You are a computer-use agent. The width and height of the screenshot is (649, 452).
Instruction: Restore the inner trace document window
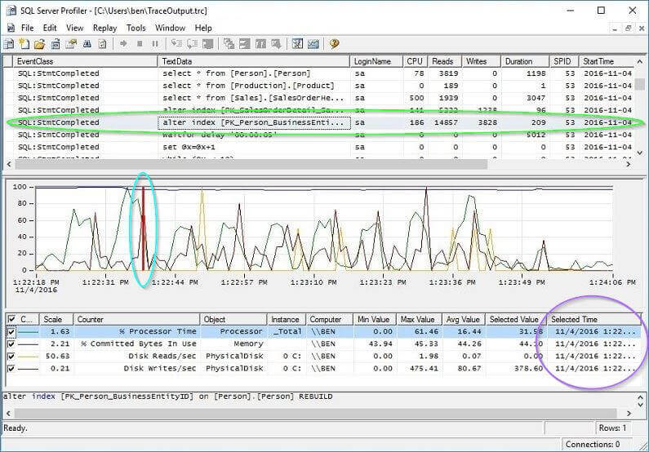(629, 28)
